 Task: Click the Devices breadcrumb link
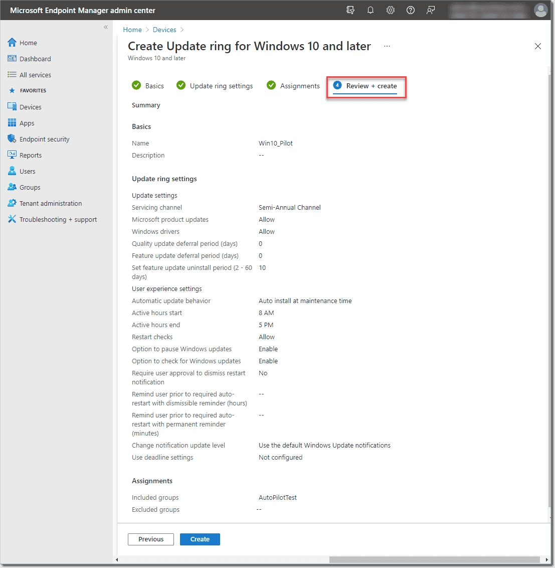coord(164,30)
